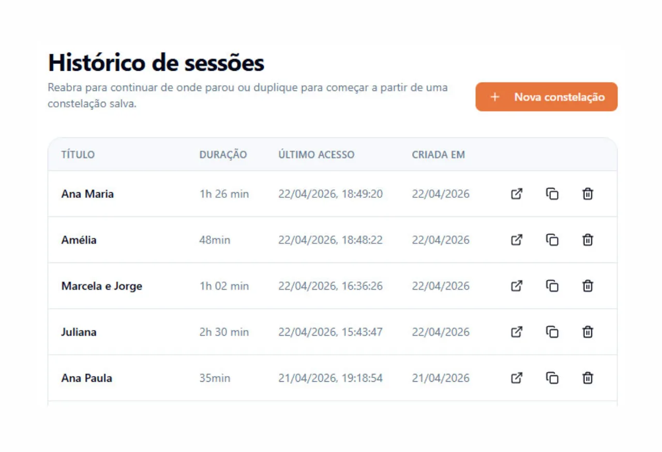Trash the Ana Paula session
Image resolution: width=662 pixels, height=452 pixels.
pyautogui.click(x=588, y=378)
